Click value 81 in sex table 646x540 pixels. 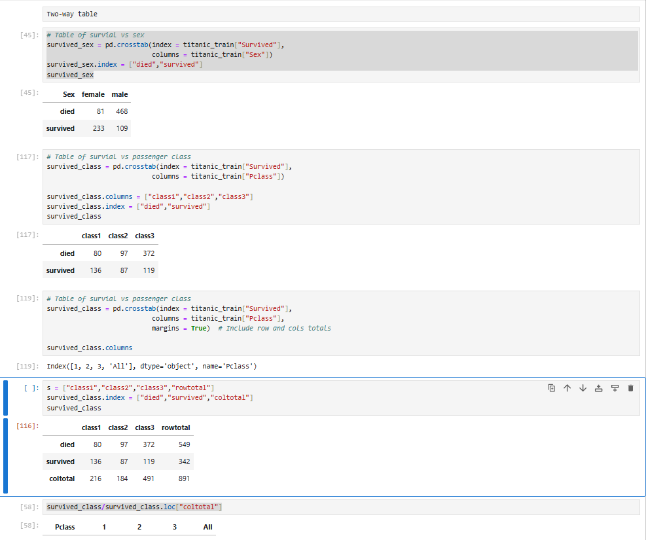101,112
